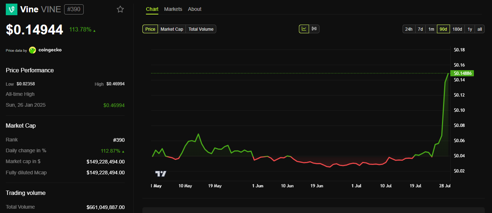Click the Low $0.02358 value

[26, 84]
